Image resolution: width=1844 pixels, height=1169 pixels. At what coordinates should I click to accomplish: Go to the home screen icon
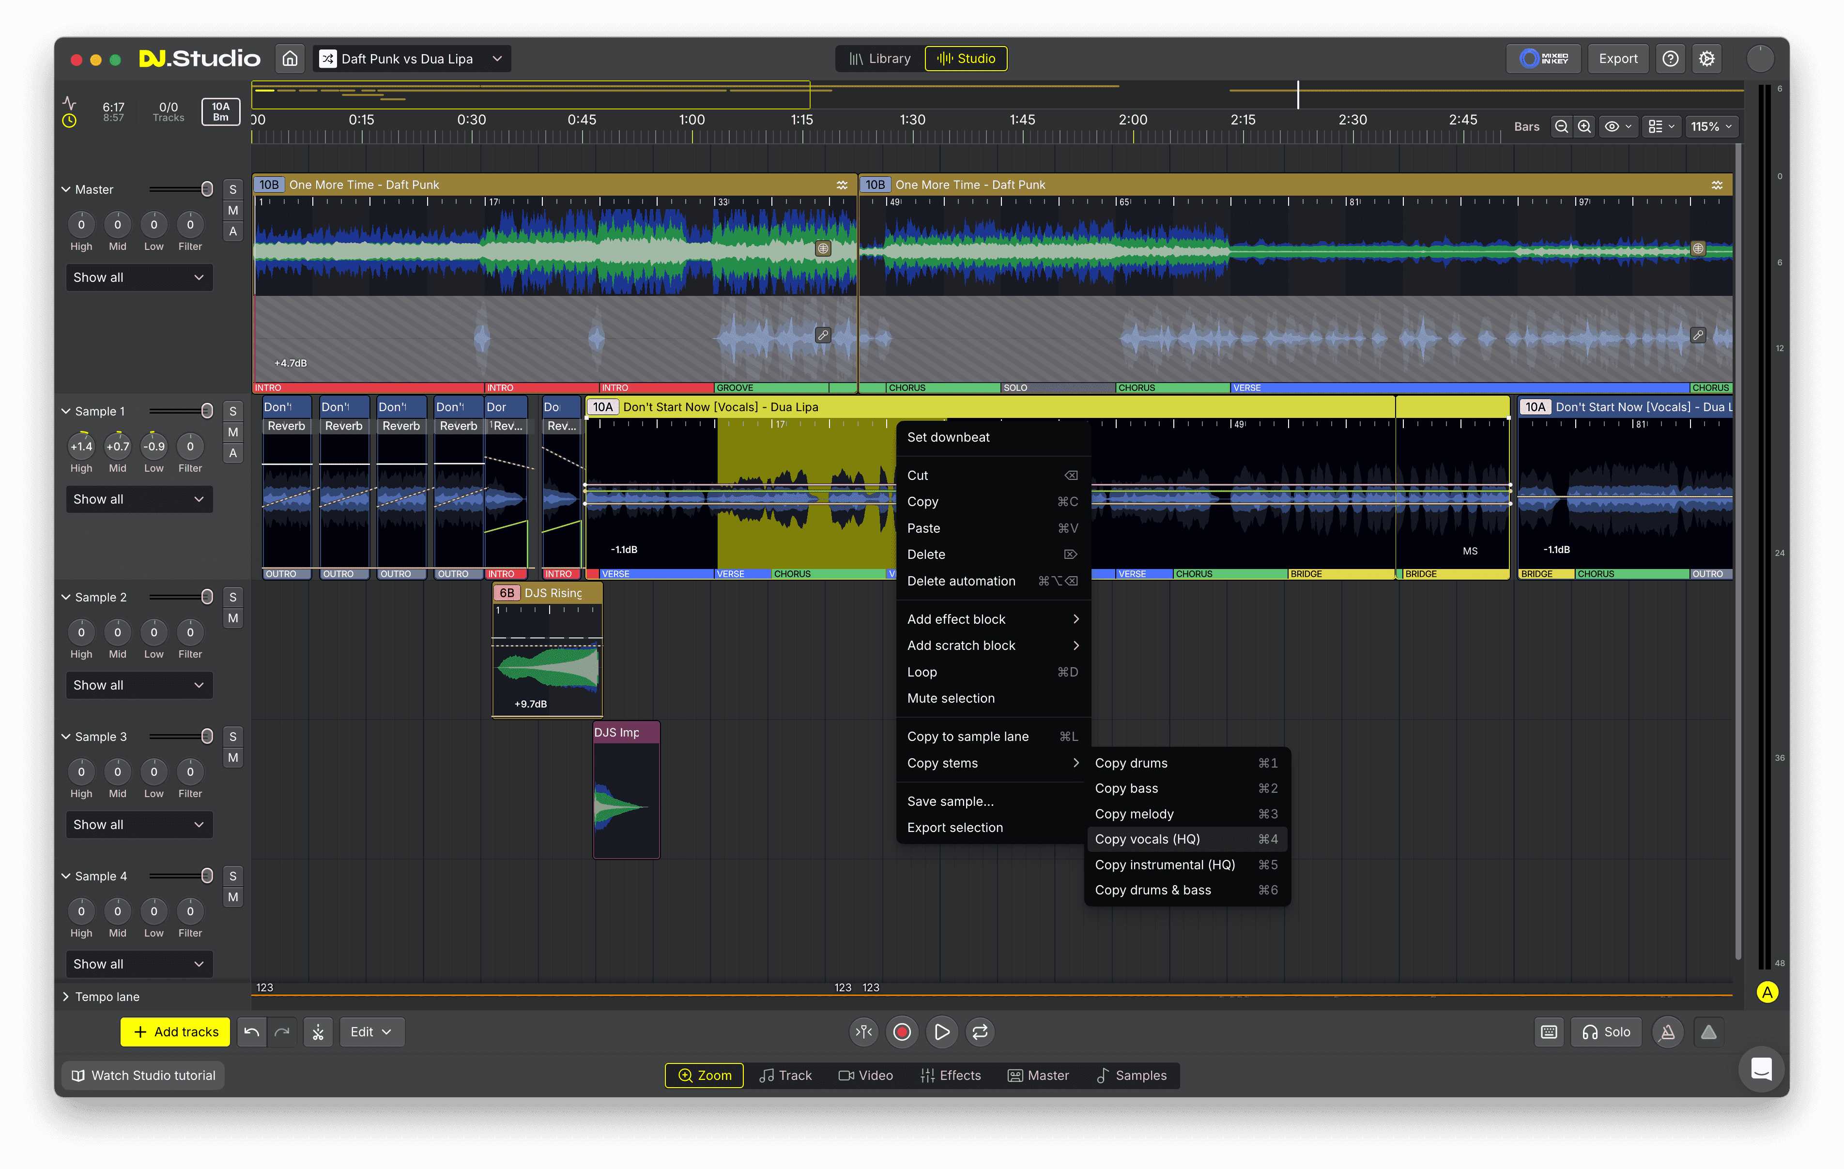[x=290, y=58]
